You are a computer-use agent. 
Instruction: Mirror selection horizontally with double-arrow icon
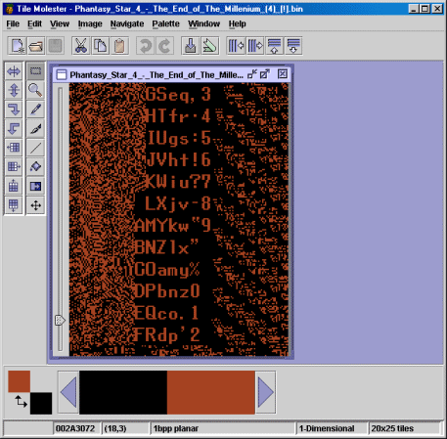coord(14,71)
